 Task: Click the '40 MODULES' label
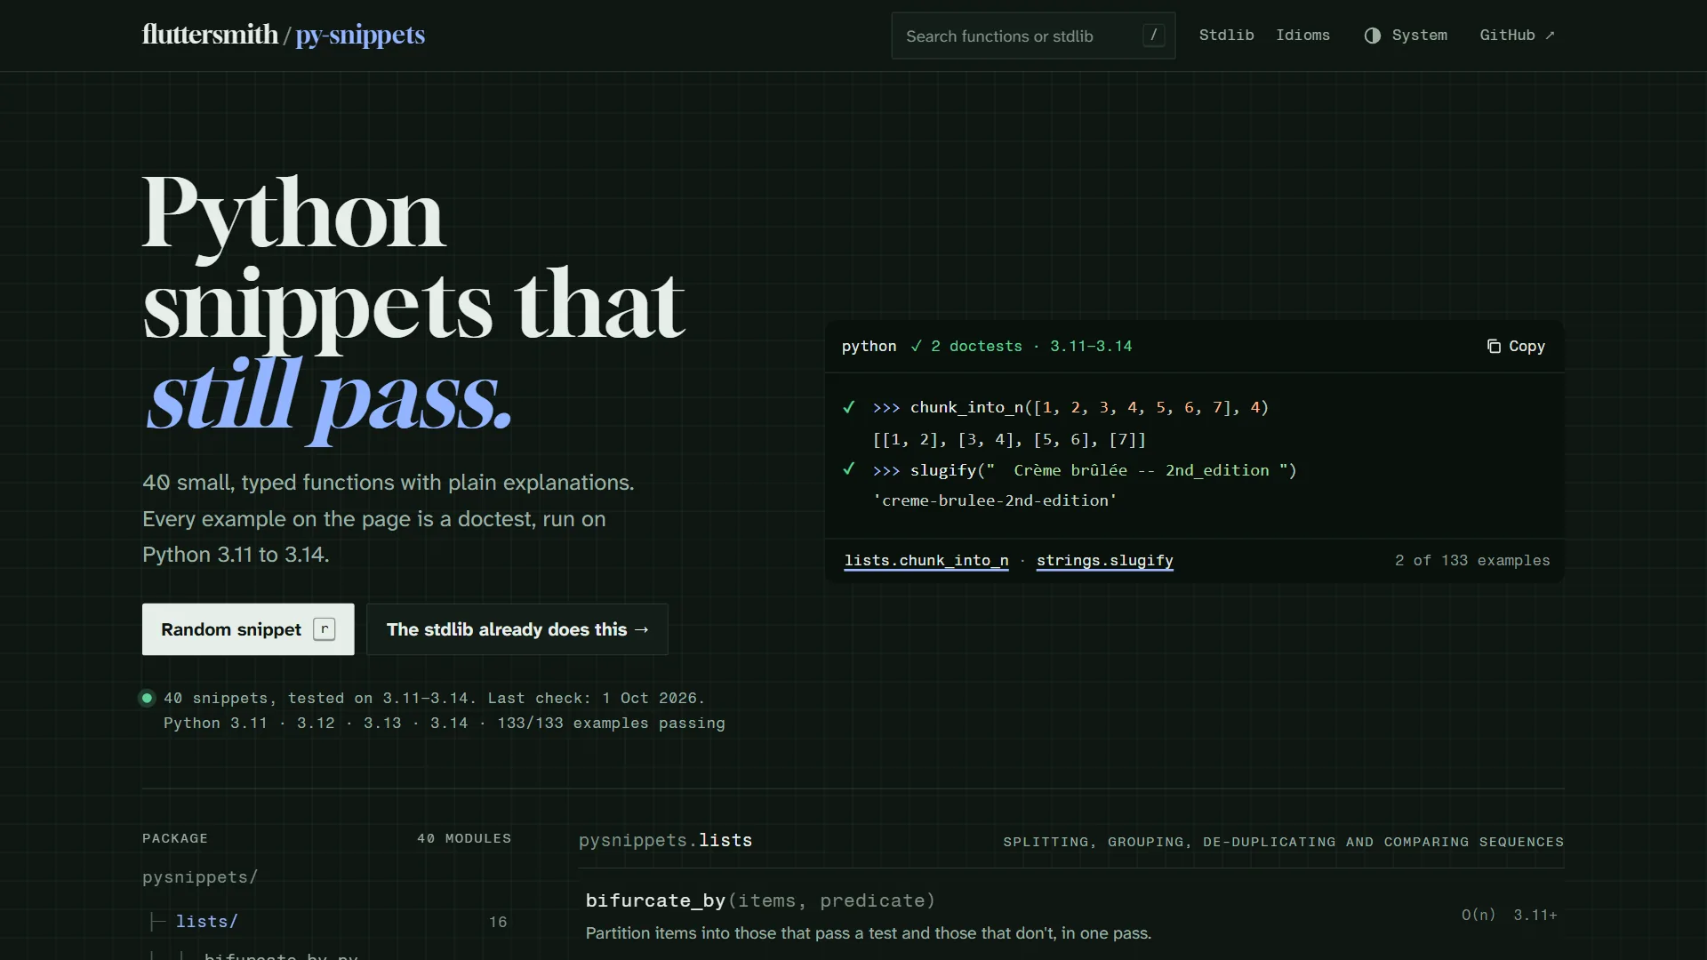tap(464, 838)
